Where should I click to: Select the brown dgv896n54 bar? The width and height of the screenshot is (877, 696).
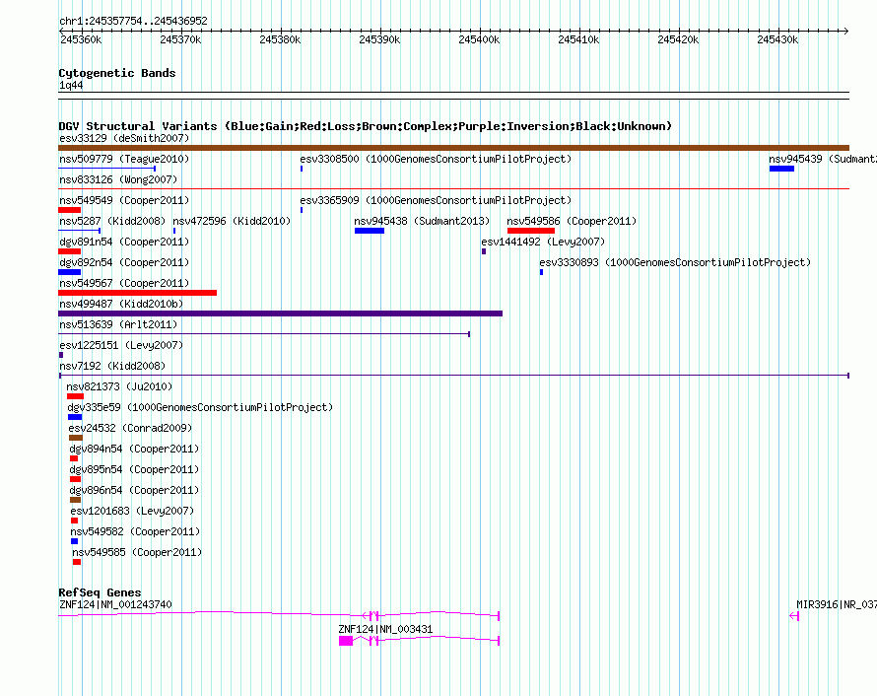click(x=76, y=500)
